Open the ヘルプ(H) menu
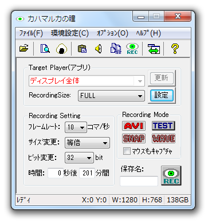This screenshot has height=223, width=208. click(148, 33)
